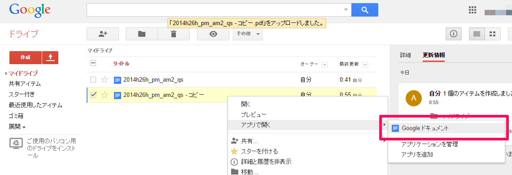The width and height of the screenshot is (512, 175).
Task: Click the blue search magnifier button
Action: 365,10
